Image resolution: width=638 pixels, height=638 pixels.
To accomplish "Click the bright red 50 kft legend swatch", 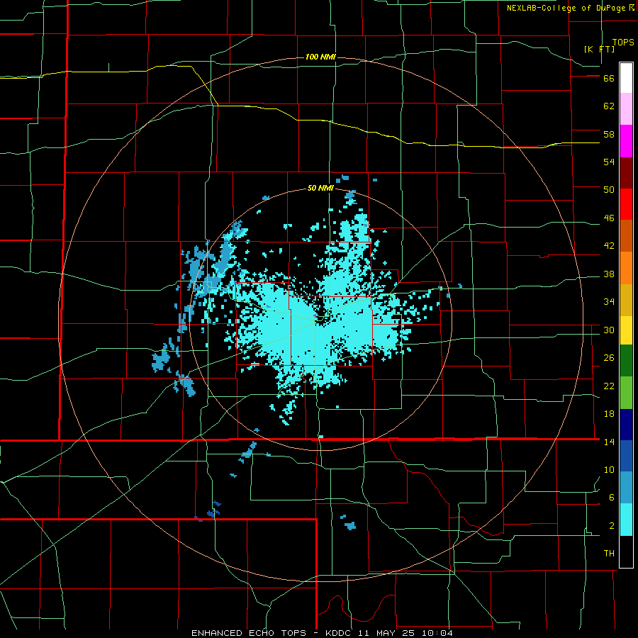I will (x=626, y=204).
